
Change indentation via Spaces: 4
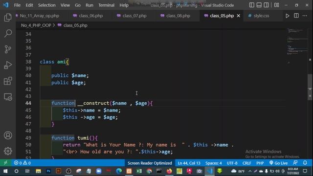[213, 163]
